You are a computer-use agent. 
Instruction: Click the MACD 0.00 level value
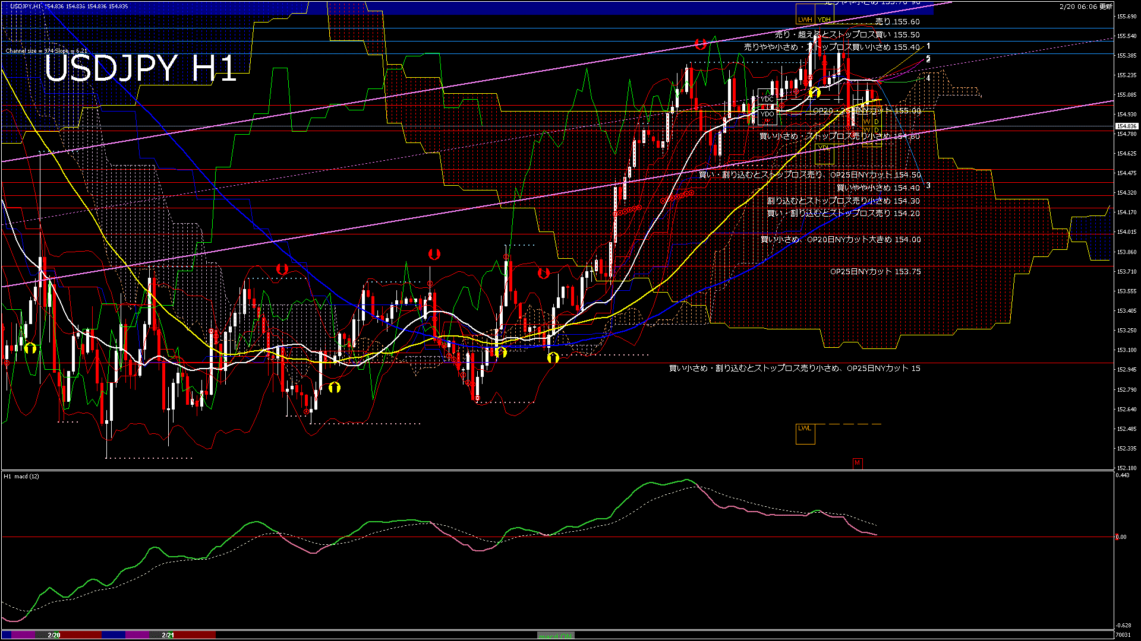click(1121, 537)
